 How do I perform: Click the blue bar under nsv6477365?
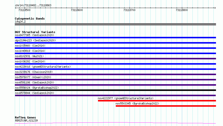(x=115, y=38)
